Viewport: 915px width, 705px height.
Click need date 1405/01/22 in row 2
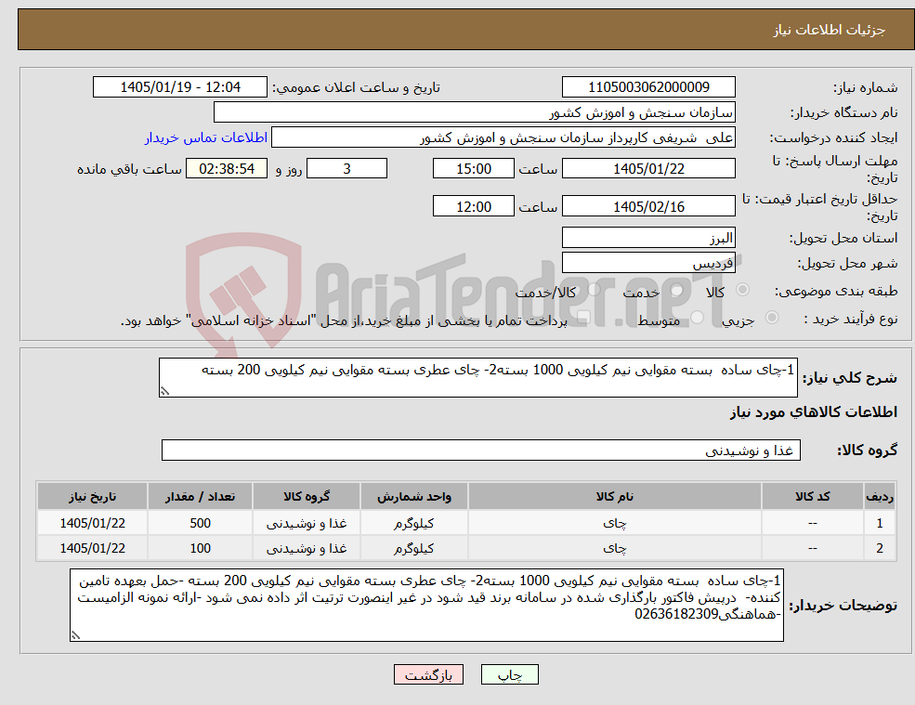tap(92, 548)
